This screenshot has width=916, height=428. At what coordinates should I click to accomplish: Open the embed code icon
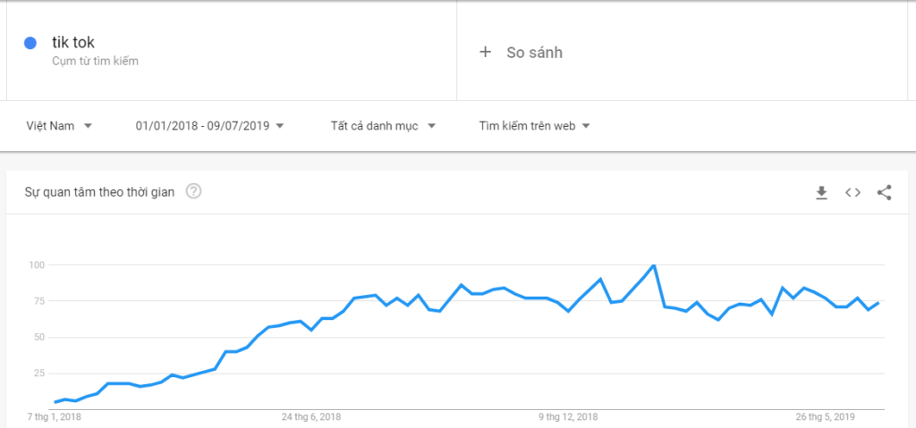coord(852,193)
